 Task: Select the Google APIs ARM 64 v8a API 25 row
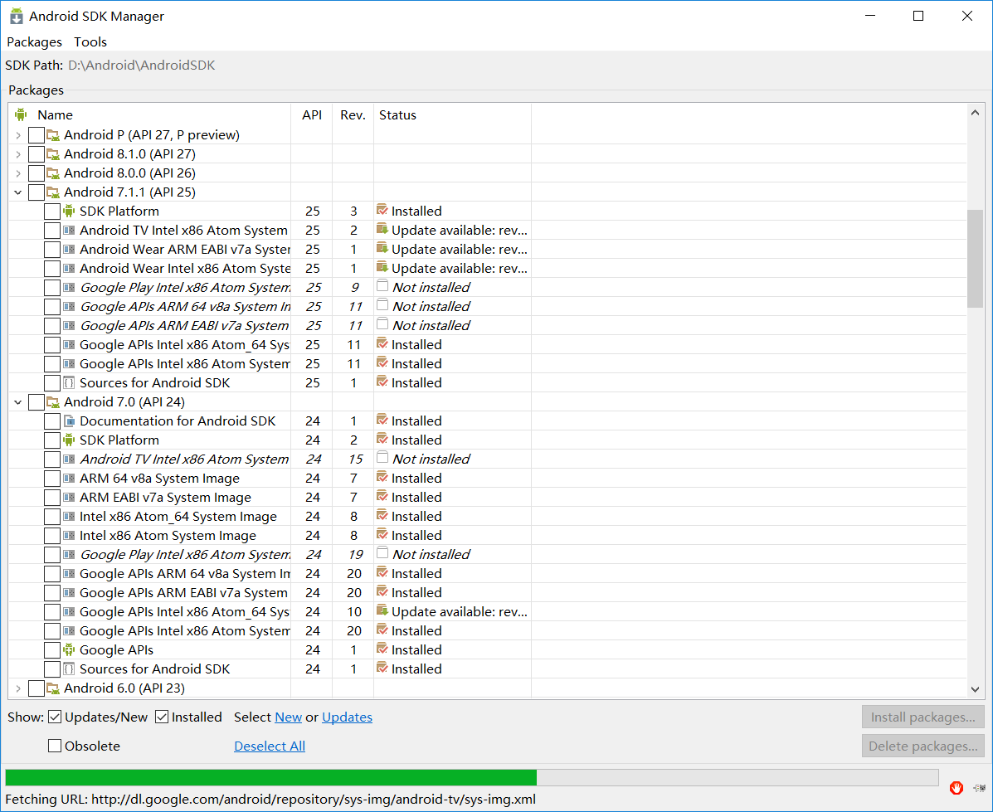point(488,307)
